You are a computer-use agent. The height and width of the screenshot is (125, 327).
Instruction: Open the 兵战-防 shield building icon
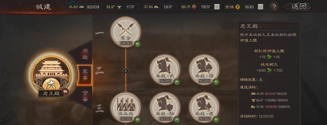(165, 108)
